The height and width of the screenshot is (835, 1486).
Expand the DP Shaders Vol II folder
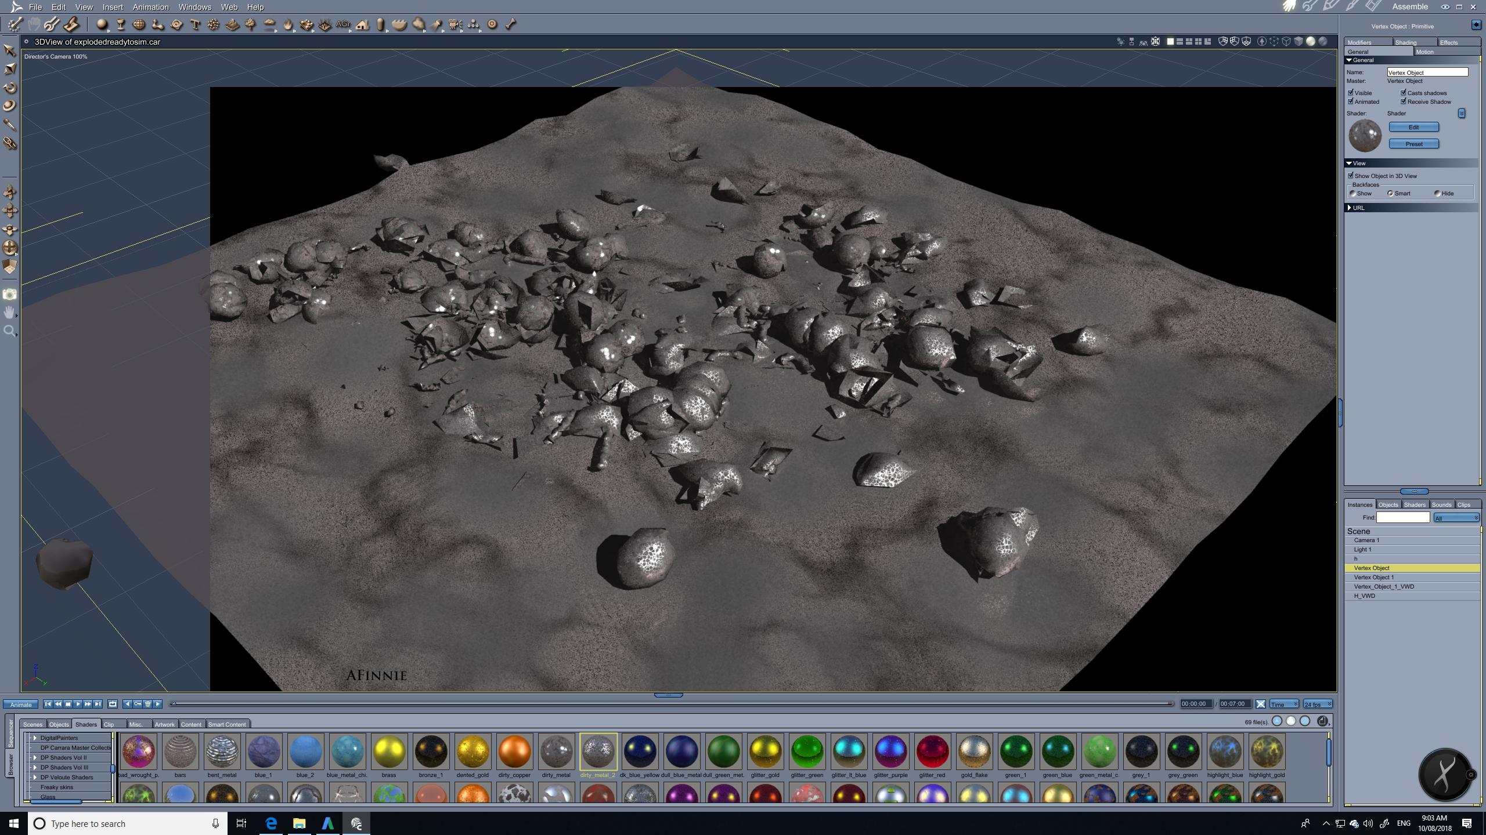tap(35, 757)
